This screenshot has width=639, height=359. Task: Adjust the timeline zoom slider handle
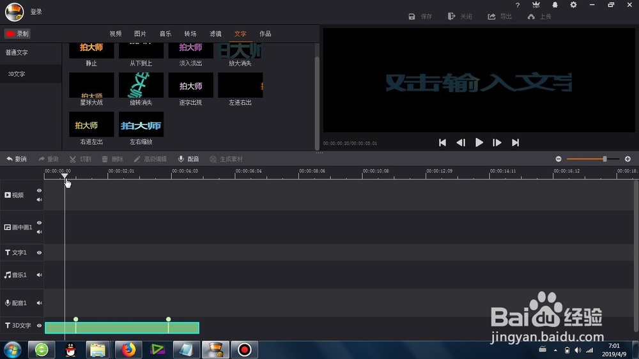(x=604, y=159)
